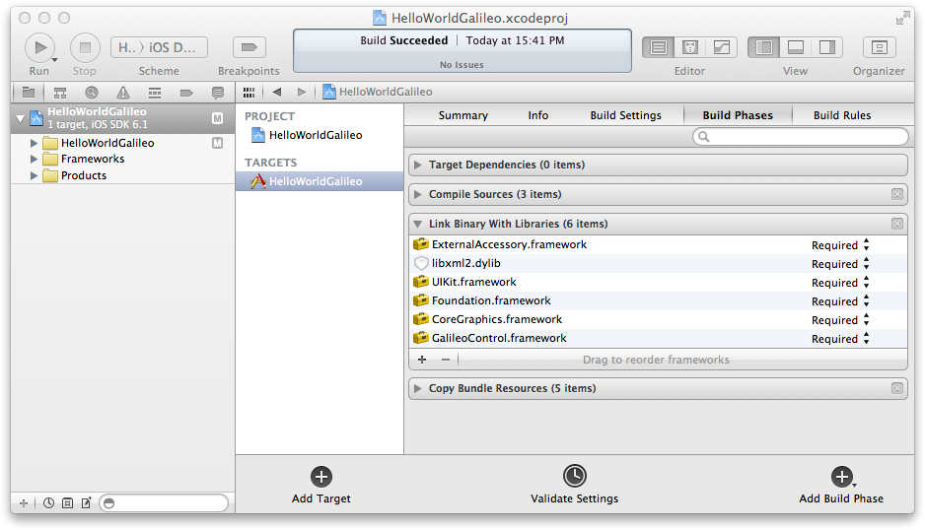Show the Breakpoint navigator
The image size is (925, 530).
coord(186,93)
